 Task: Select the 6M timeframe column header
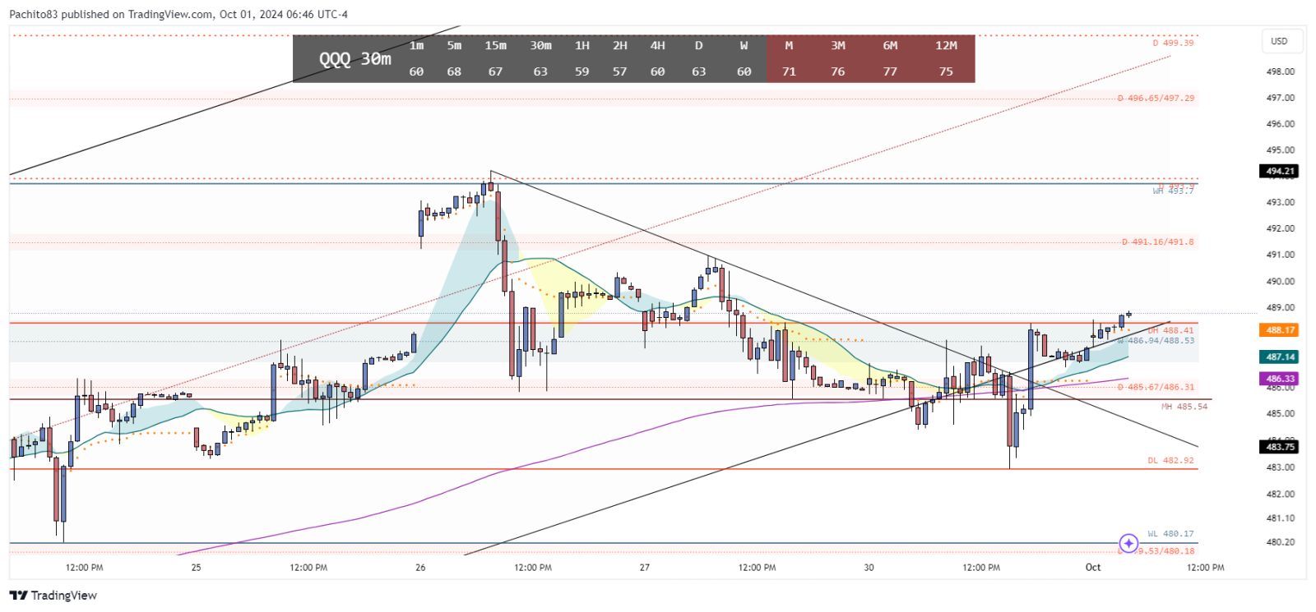[x=890, y=46]
